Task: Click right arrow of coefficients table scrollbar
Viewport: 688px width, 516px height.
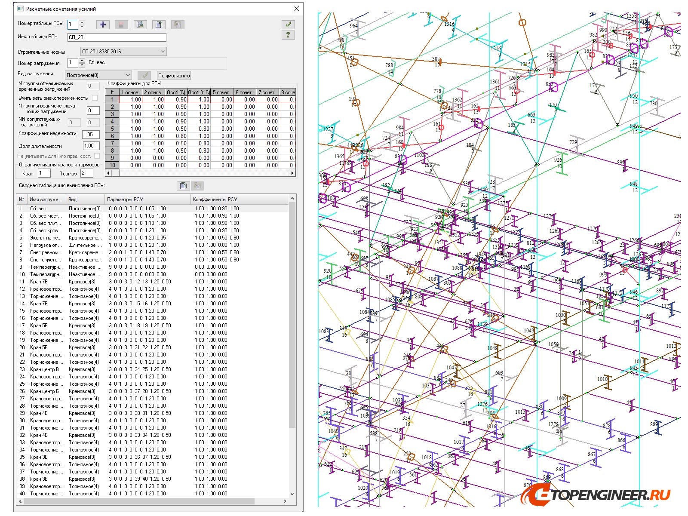Action: 292,173
